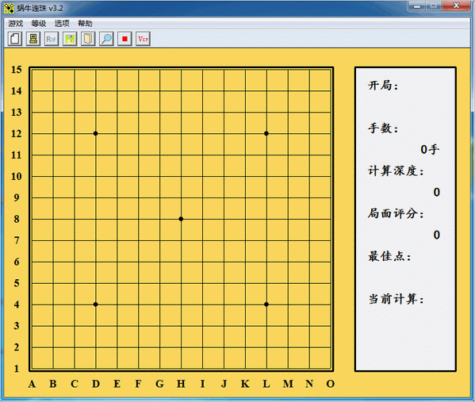The width and height of the screenshot is (475, 402).
Task: Open the 选项 menu
Action: pos(62,23)
